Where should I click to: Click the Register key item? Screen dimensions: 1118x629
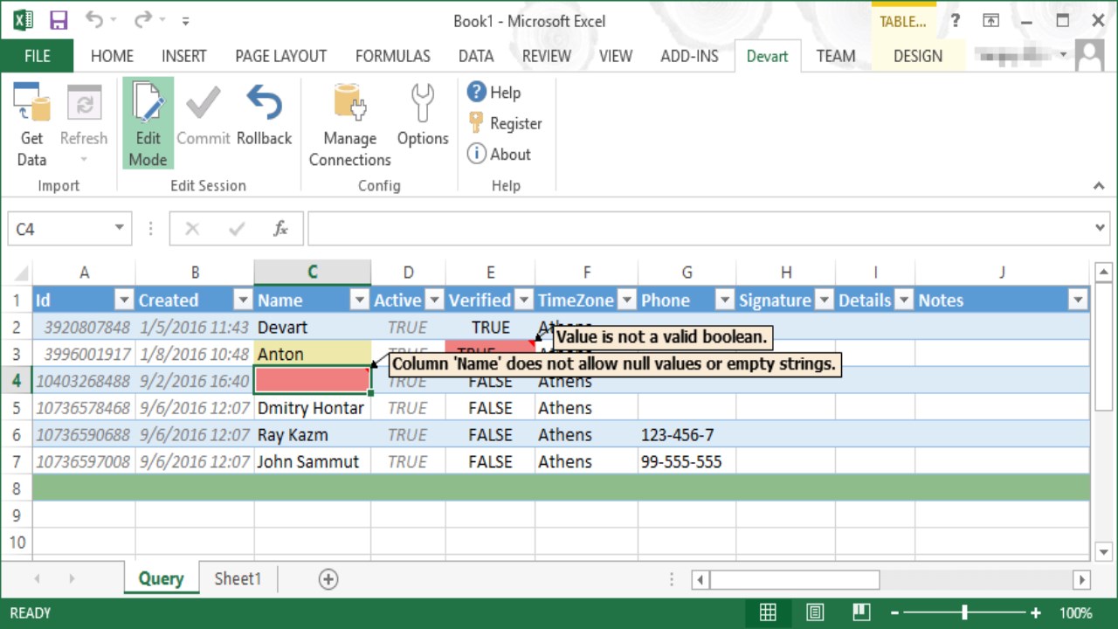point(505,123)
